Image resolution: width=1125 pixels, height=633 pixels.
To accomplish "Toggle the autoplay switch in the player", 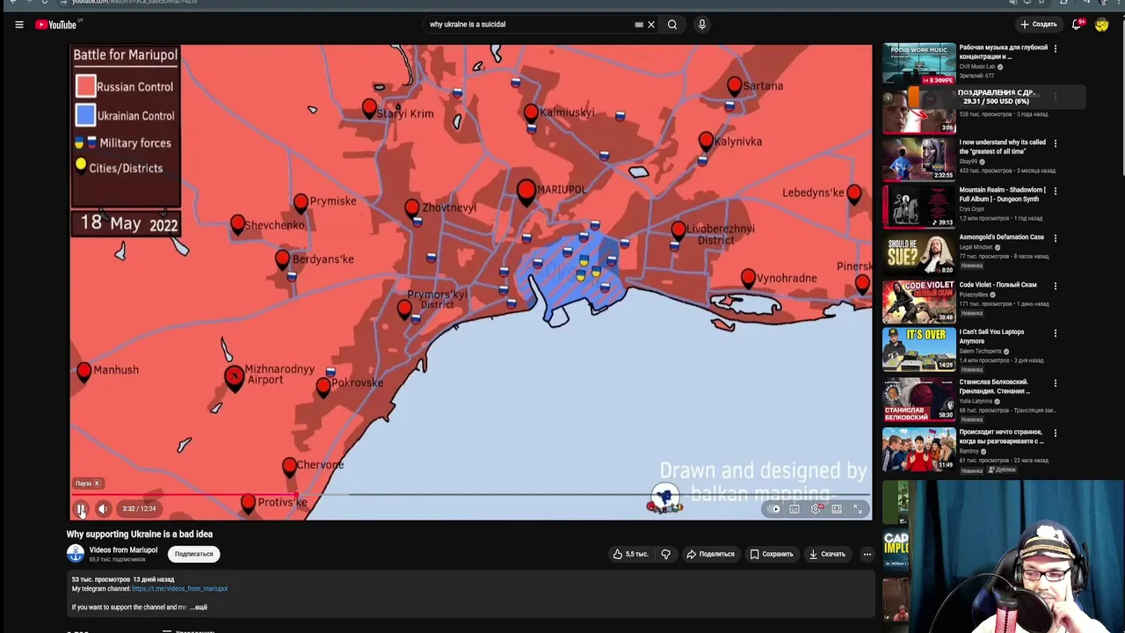I will [x=774, y=509].
